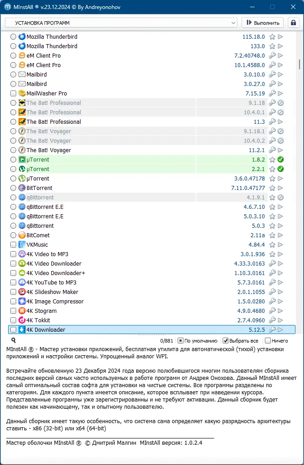Click key icon for MailWasher Pro
The image size is (304, 465).
click(272, 94)
